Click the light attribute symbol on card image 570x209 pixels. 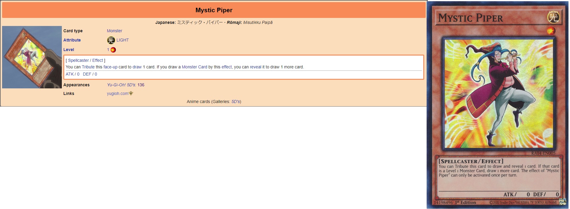[554, 17]
